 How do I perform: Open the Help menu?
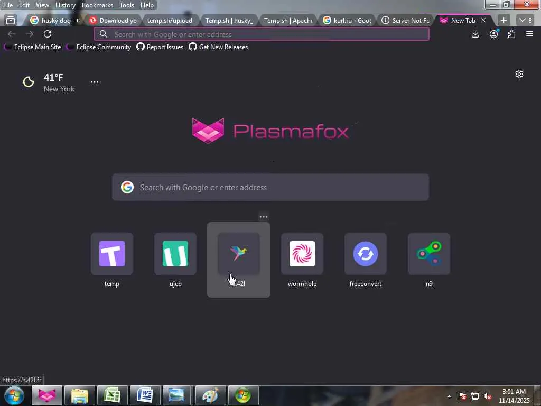[x=147, y=5]
